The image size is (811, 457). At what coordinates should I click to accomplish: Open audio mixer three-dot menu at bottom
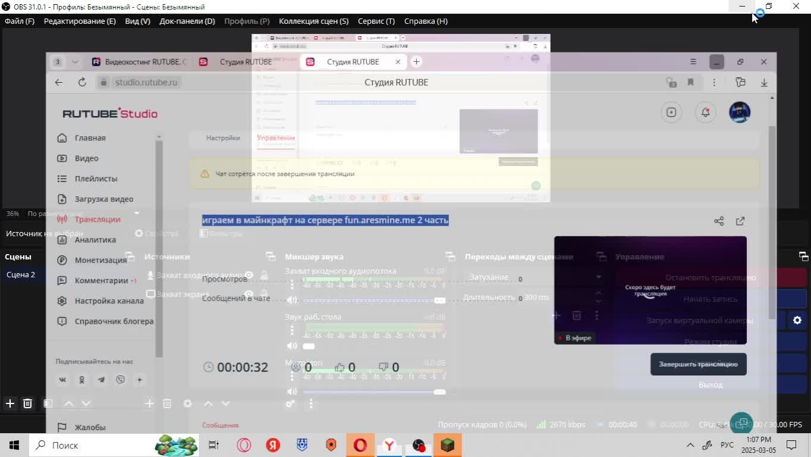point(311,403)
